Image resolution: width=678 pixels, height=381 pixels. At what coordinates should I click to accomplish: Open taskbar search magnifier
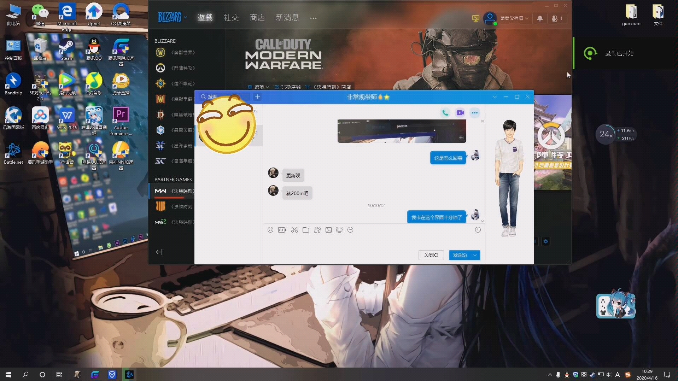click(x=25, y=375)
